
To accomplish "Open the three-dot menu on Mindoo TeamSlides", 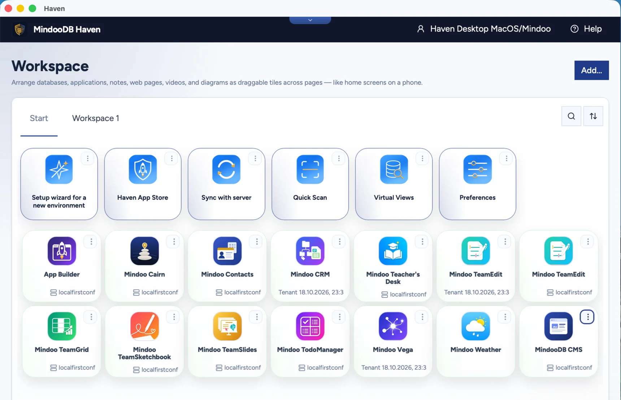I will [x=257, y=317].
